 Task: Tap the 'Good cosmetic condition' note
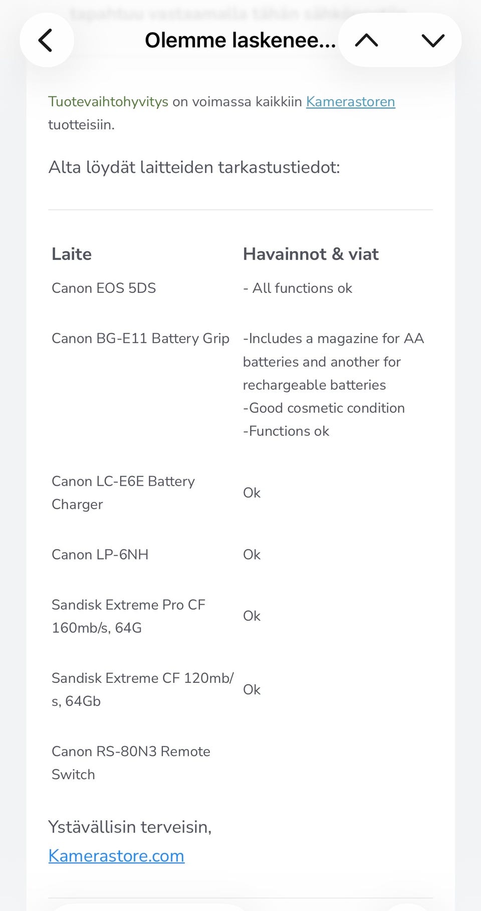click(x=326, y=408)
